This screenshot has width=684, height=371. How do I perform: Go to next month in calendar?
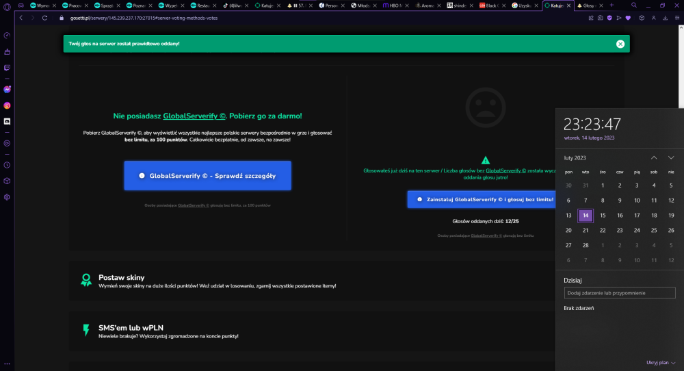671,157
